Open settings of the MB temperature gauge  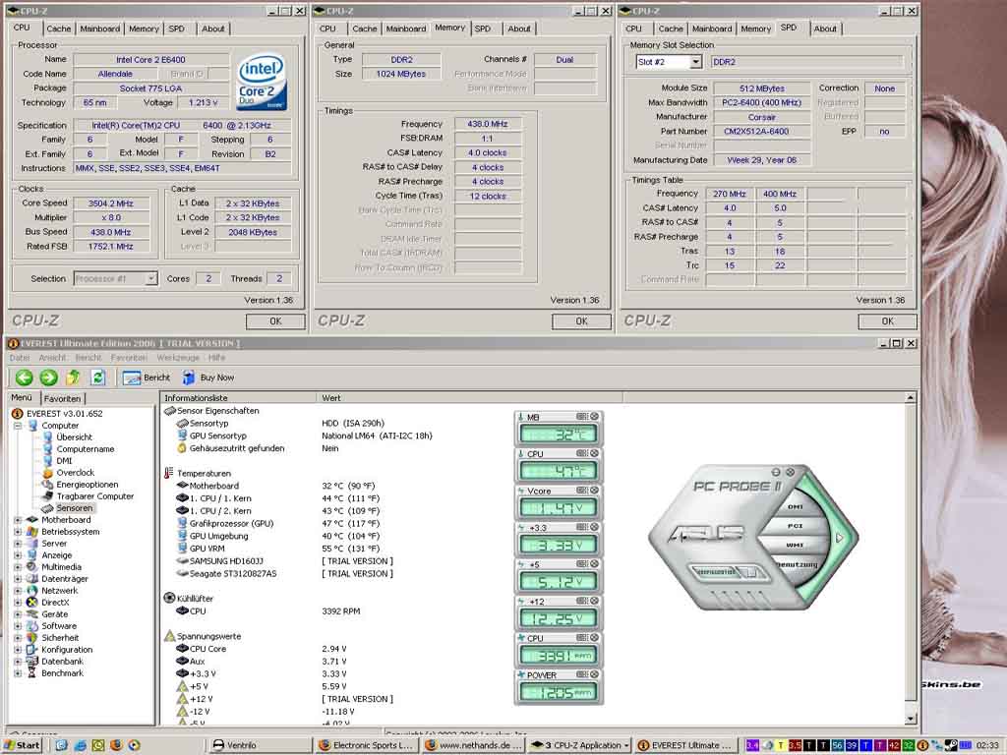pos(582,417)
